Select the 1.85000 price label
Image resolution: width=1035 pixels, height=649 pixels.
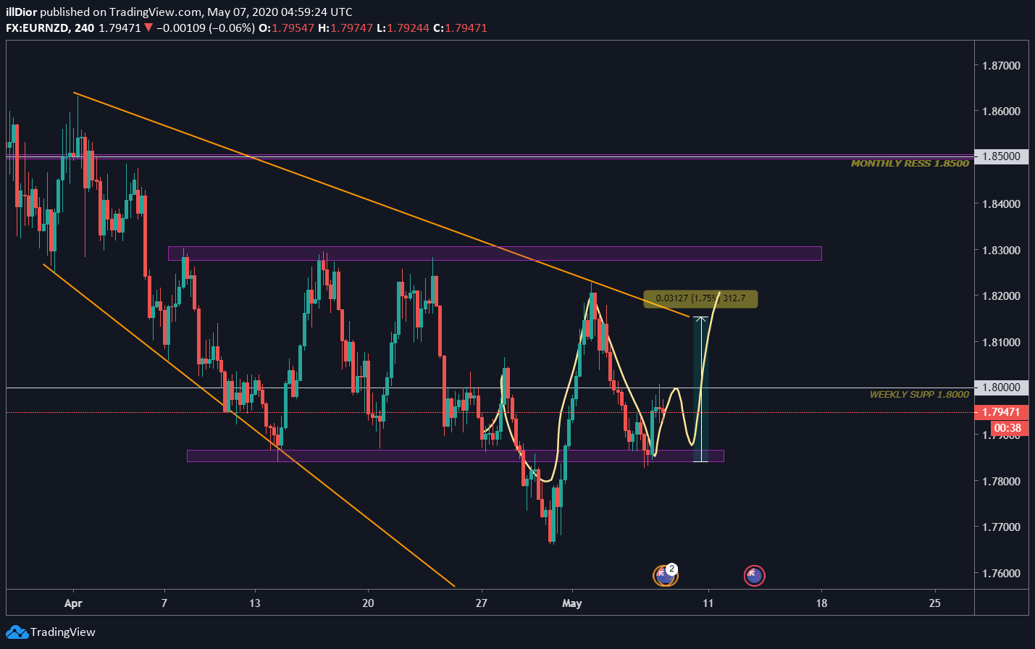(1002, 156)
